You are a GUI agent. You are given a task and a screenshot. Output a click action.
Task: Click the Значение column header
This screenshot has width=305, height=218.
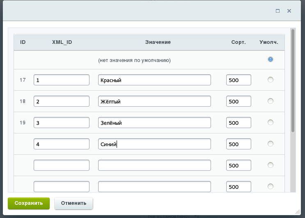coord(158,42)
